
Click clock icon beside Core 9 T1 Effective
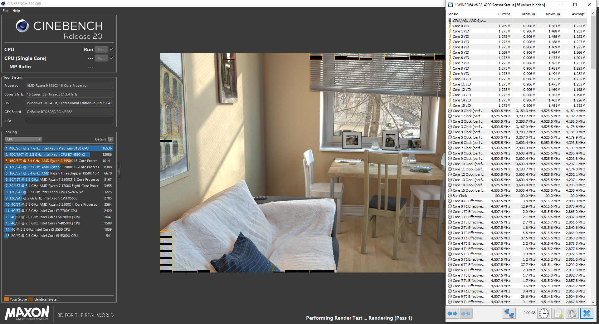(x=450, y=302)
